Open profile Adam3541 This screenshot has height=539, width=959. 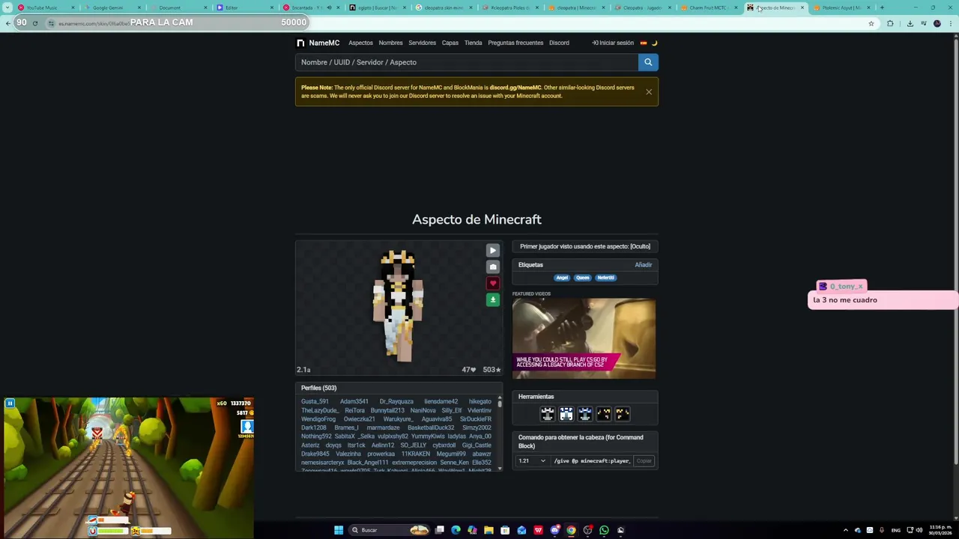click(354, 402)
